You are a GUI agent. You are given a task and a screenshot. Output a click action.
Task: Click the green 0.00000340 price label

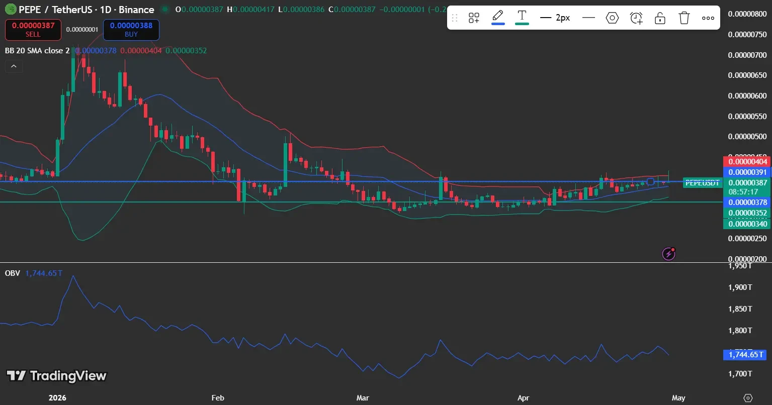click(x=746, y=224)
